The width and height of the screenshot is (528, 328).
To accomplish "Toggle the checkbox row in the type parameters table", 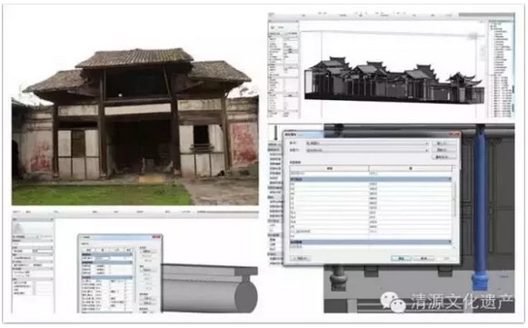I will (371, 232).
